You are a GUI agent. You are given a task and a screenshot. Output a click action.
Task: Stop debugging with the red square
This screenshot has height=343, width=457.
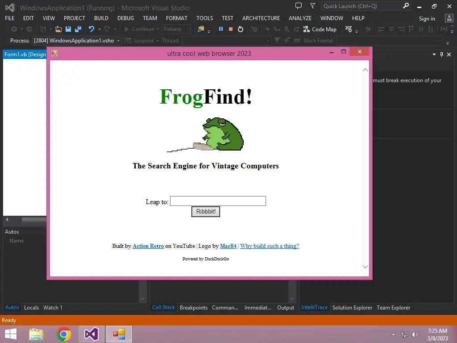231,29
